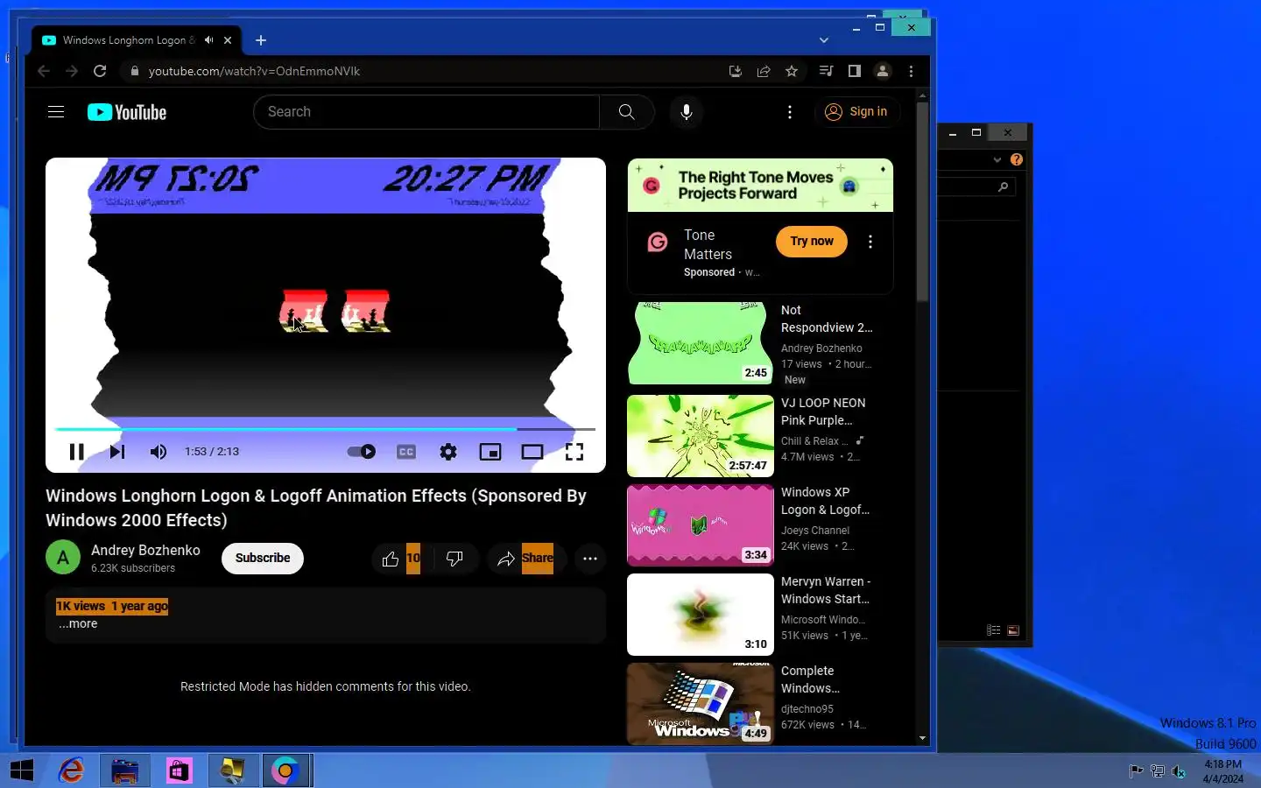1261x788 pixels.
Task: Toggle the autoplay switch in player
Action: (x=361, y=452)
